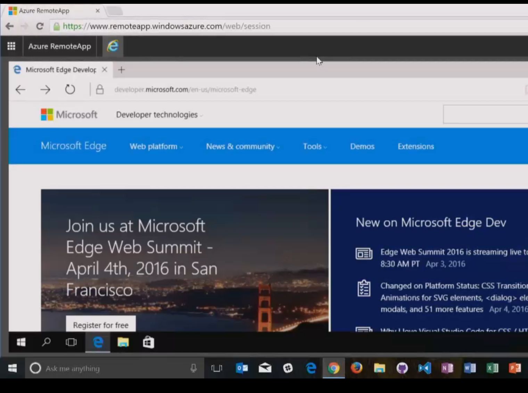Open the Tools dropdown menu
This screenshot has width=528, height=393.
click(314, 146)
